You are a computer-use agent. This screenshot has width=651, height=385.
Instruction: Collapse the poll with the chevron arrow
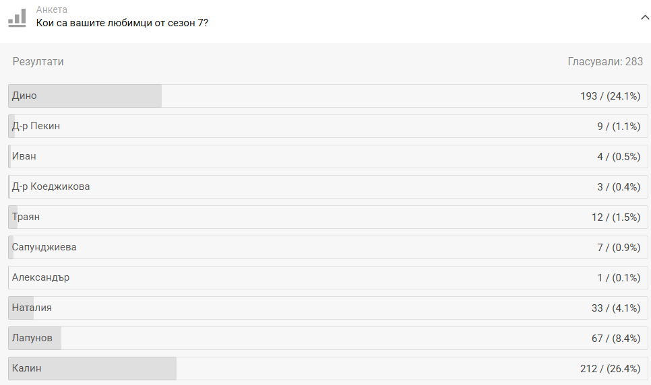[x=645, y=17]
